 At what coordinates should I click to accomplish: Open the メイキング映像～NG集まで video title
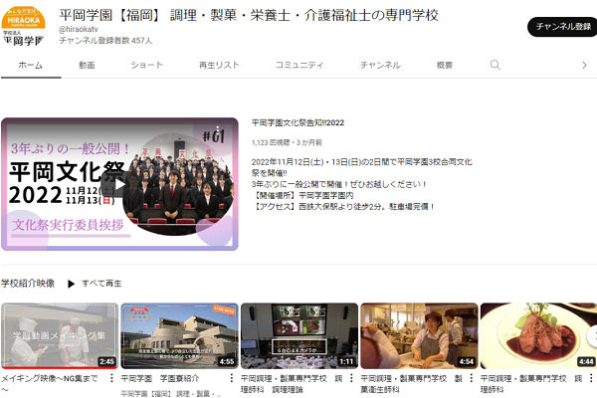50,383
